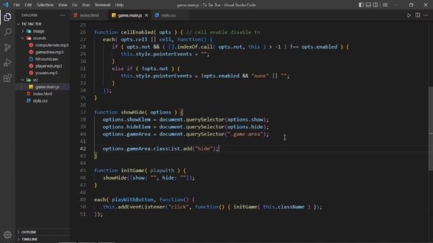Split the editor to the right
The width and height of the screenshot is (433, 243).
click(x=417, y=16)
